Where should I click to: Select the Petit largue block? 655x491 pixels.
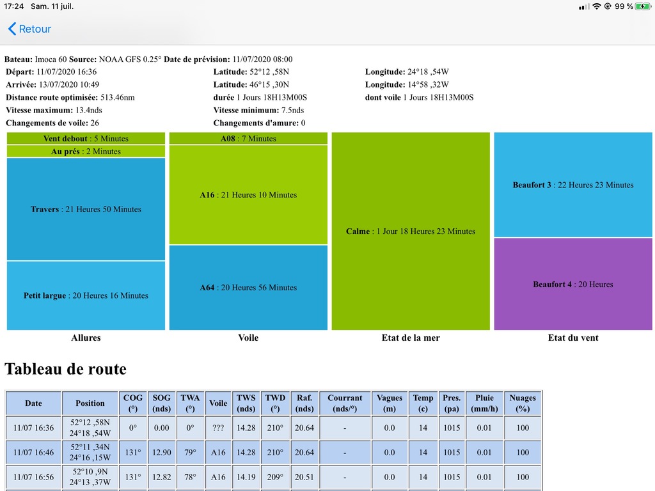tap(86, 295)
